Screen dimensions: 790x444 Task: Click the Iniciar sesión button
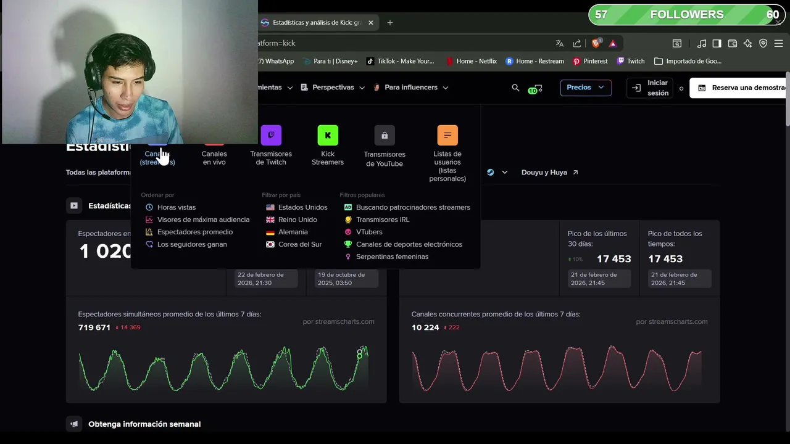(x=650, y=88)
